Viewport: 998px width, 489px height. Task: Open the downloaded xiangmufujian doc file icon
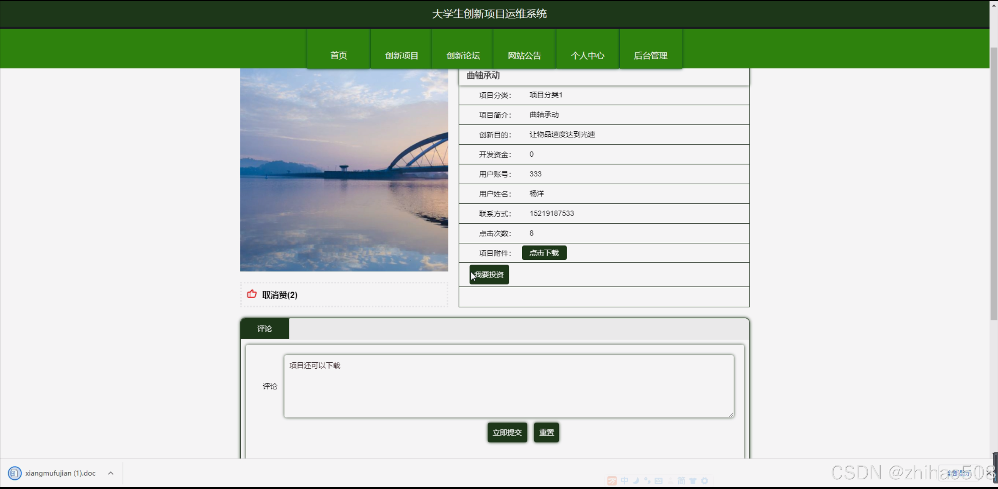pos(14,473)
